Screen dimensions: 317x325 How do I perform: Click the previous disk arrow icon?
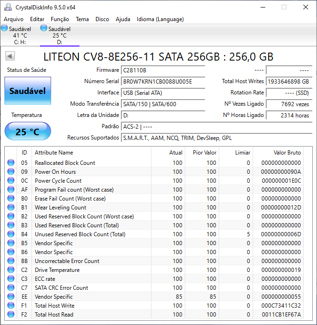pos(9,56)
